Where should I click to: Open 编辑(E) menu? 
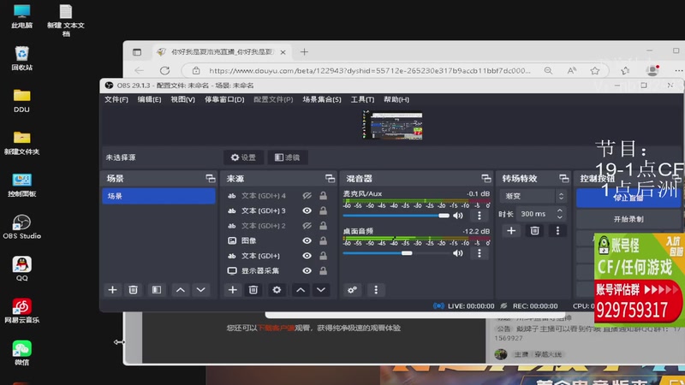click(x=149, y=99)
